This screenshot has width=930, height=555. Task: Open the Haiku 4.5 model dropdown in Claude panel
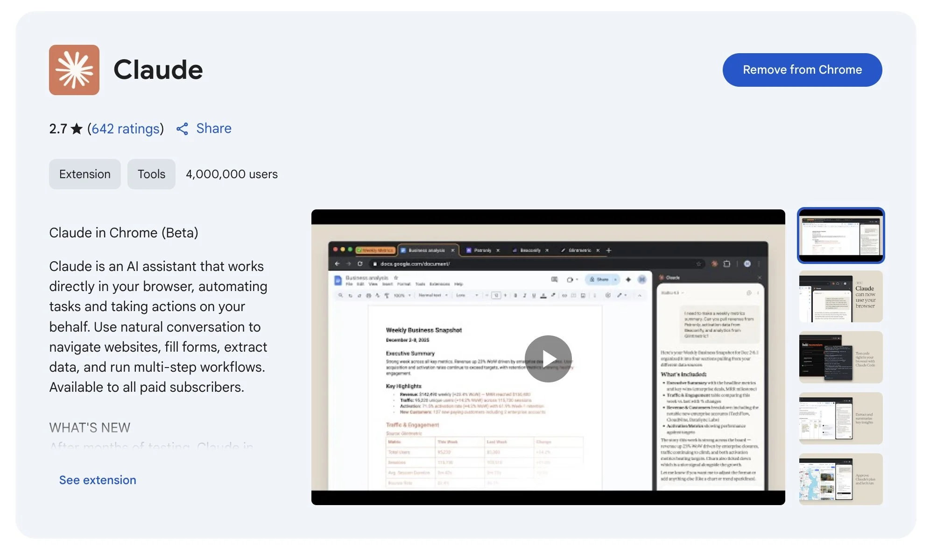[x=673, y=293]
